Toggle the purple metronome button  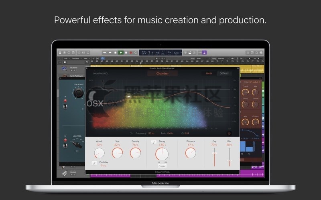(205, 52)
